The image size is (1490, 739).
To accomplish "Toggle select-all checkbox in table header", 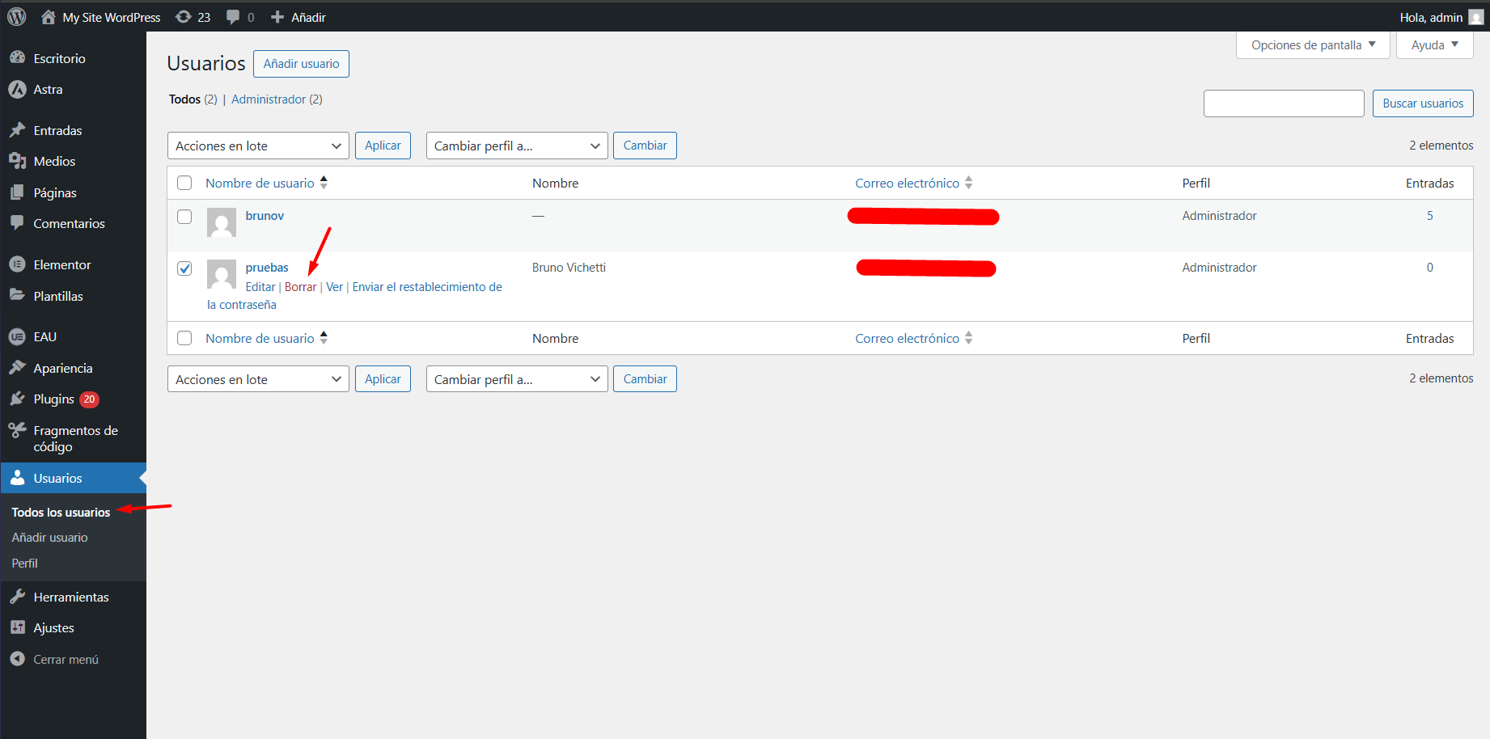I will [x=184, y=183].
